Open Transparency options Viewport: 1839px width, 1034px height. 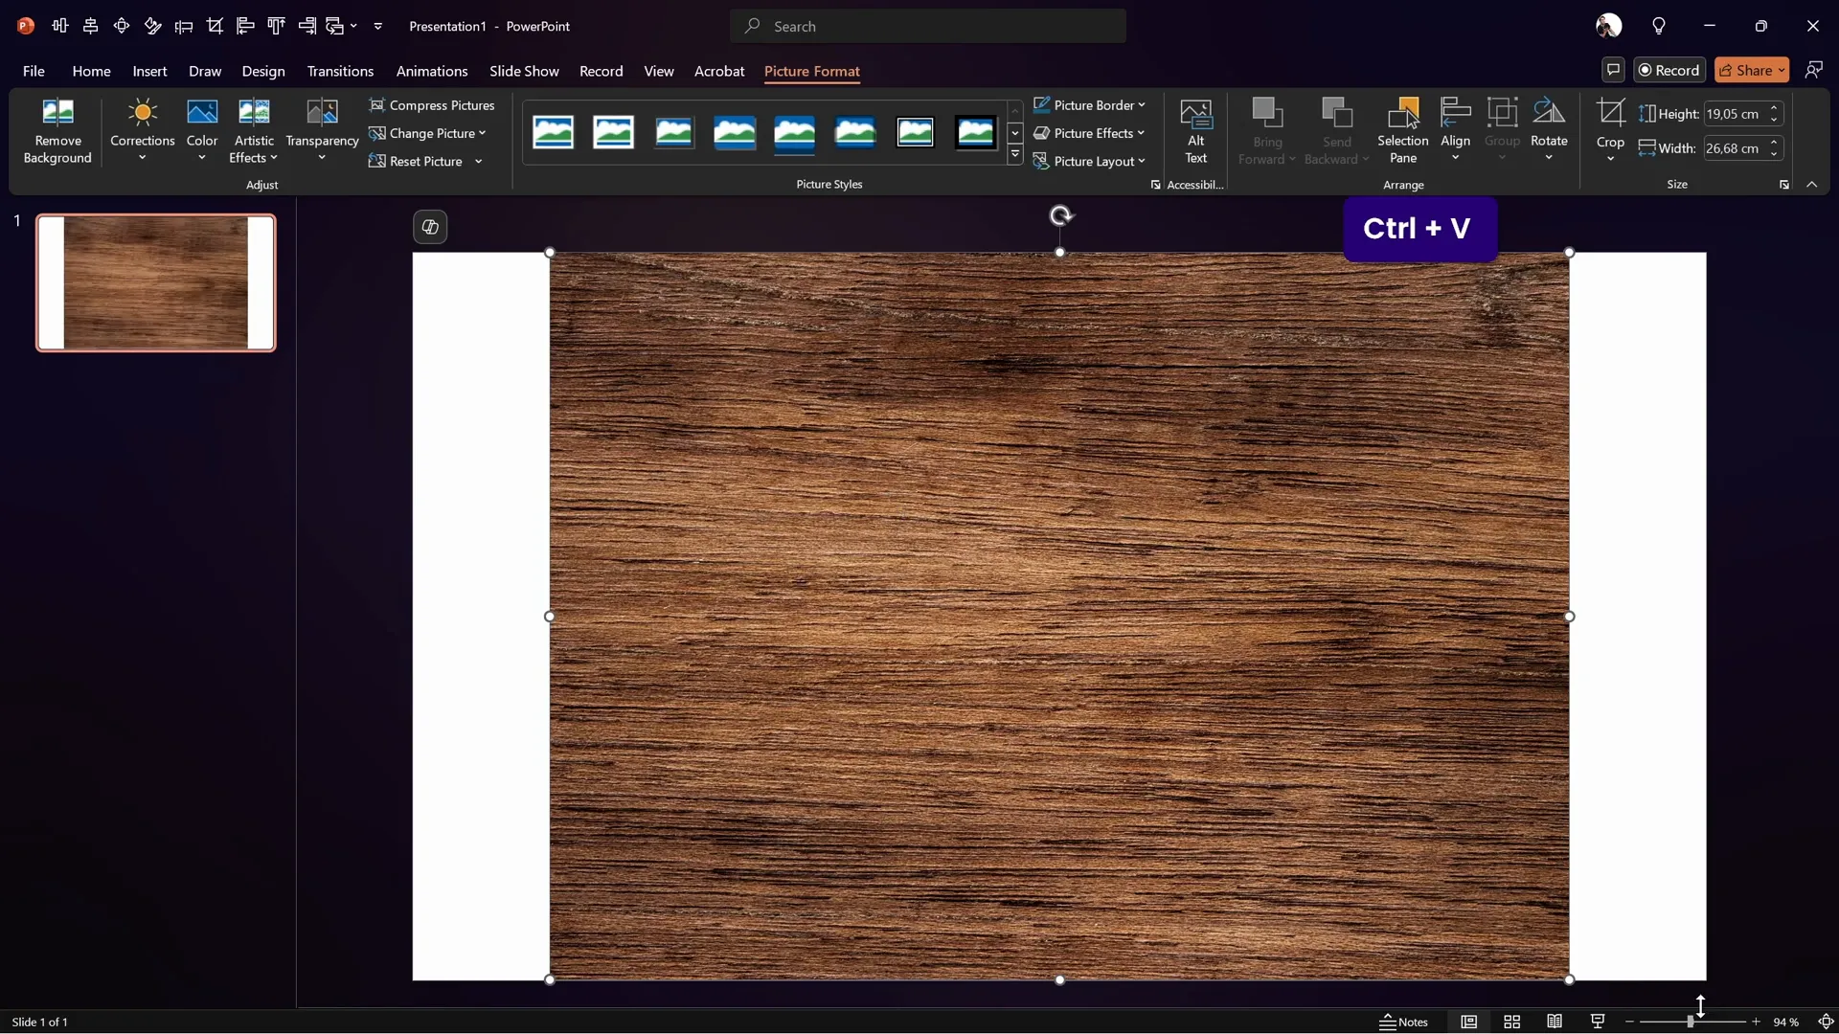[x=322, y=131]
